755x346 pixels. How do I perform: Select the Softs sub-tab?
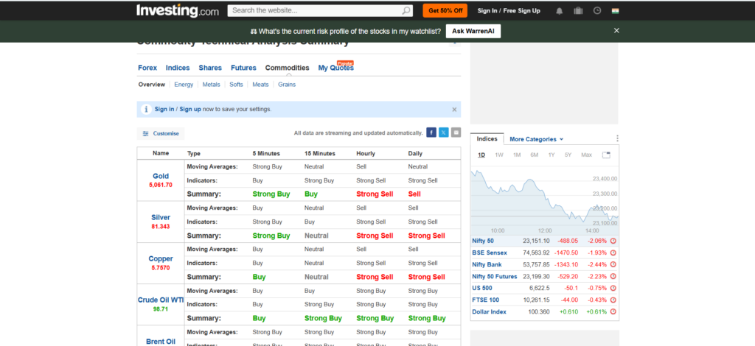click(236, 85)
